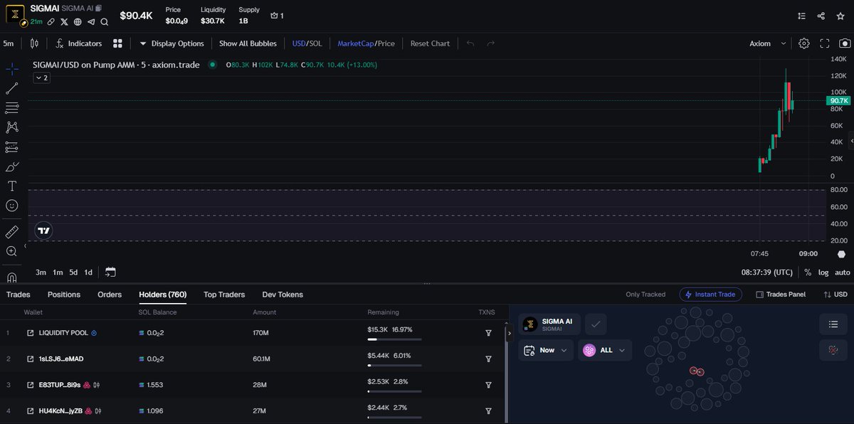Viewport: 854px width, 424px height.
Task: Take a chart snapshot with camera icon
Action: click(845, 43)
